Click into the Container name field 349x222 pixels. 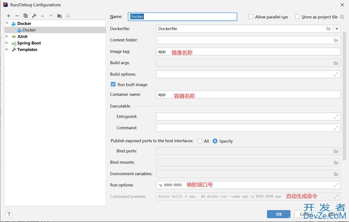248,95
